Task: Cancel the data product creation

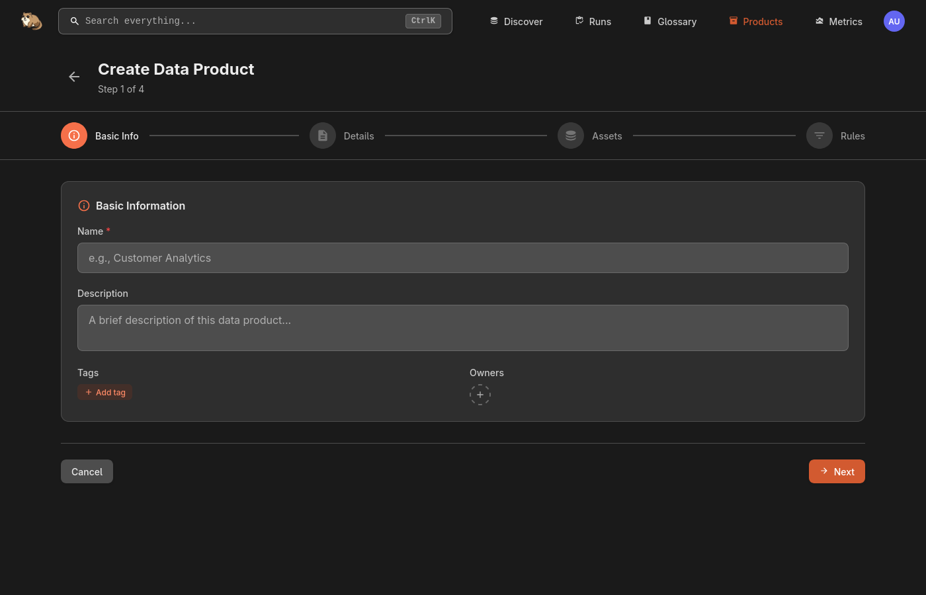Action: (x=87, y=471)
